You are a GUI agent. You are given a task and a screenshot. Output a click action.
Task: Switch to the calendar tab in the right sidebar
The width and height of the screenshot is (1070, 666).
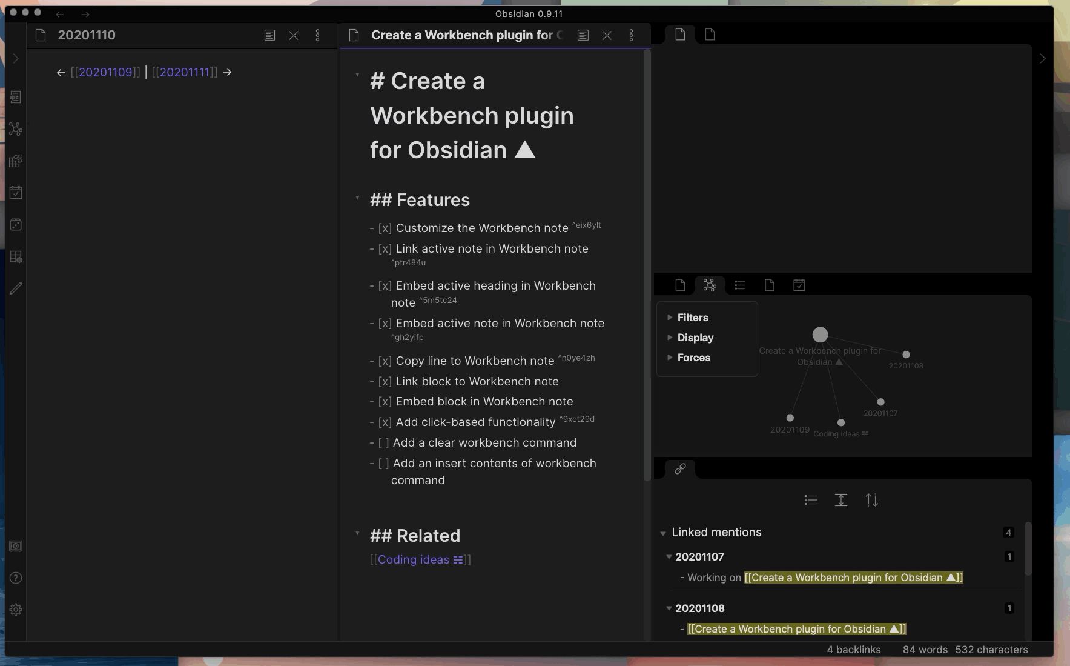click(x=799, y=285)
